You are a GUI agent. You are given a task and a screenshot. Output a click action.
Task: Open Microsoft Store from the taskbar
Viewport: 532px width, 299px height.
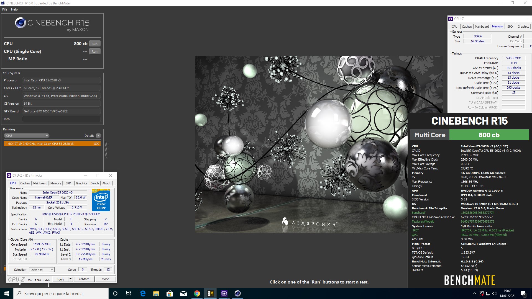coord(170,293)
